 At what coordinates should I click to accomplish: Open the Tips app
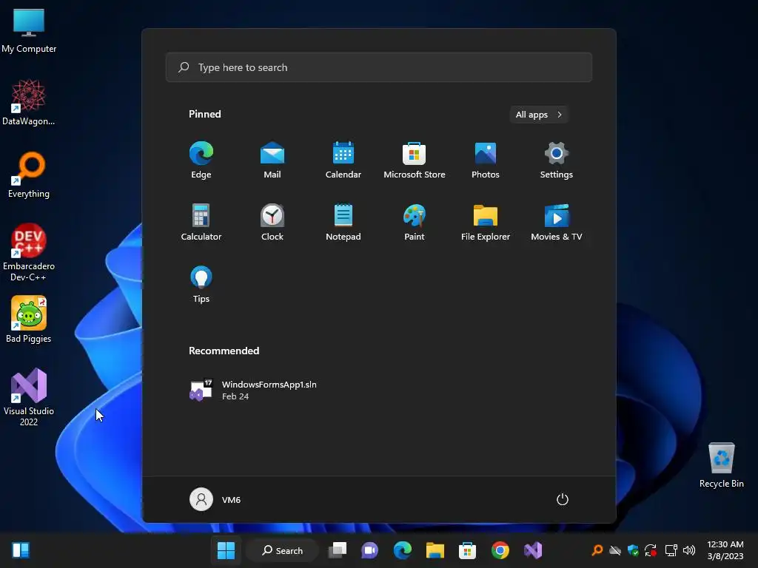click(201, 284)
